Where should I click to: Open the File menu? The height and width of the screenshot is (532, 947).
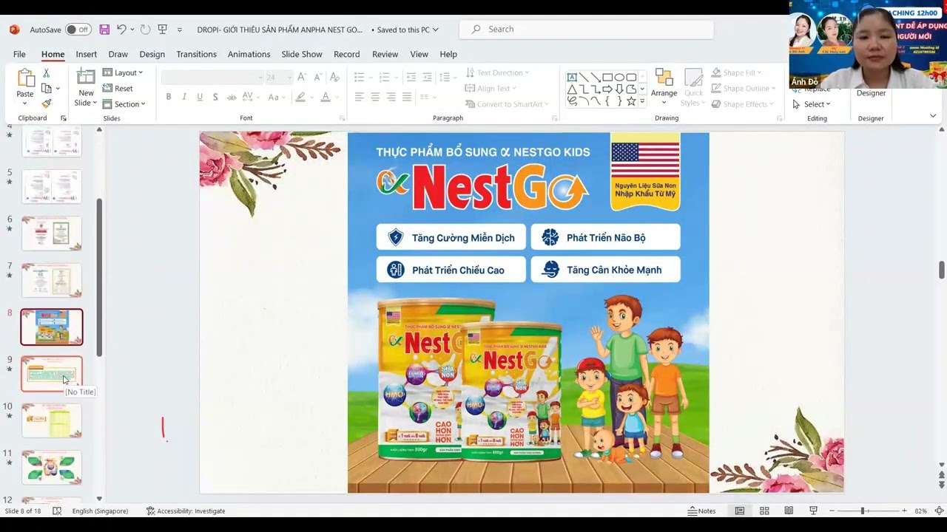tap(19, 54)
